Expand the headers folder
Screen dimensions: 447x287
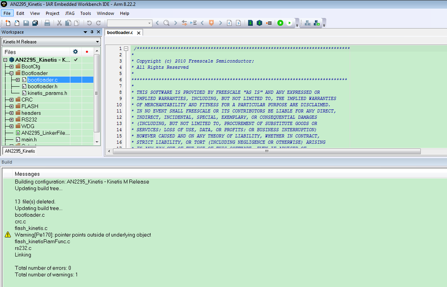click(11, 113)
